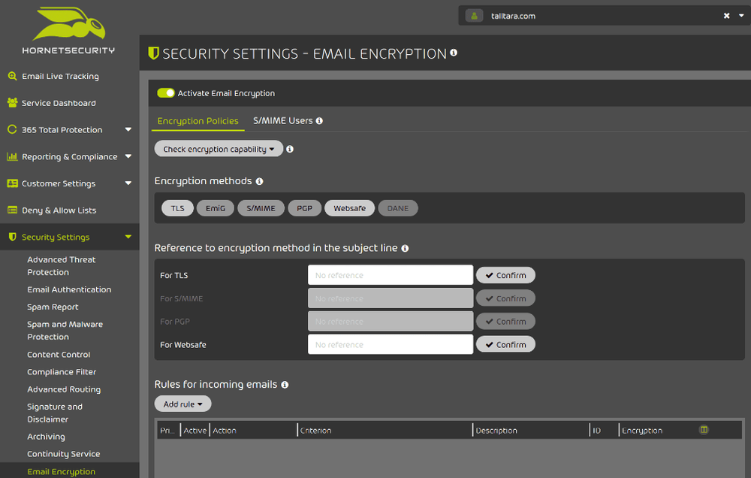Screen dimensions: 751x478
Task: Click the info icon next to Encryption methods
Action: pyautogui.click(x=260, y=181)
